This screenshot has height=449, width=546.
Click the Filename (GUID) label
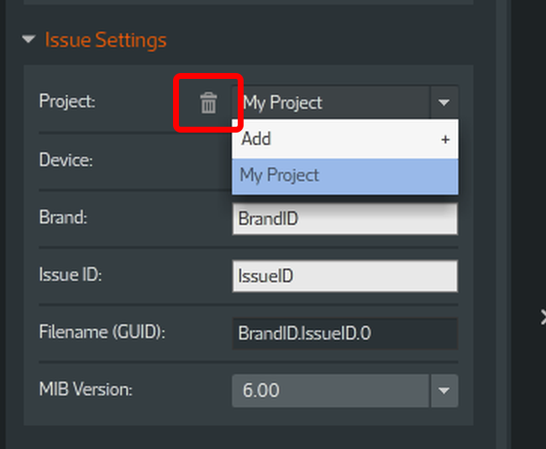tap(102, 332)
